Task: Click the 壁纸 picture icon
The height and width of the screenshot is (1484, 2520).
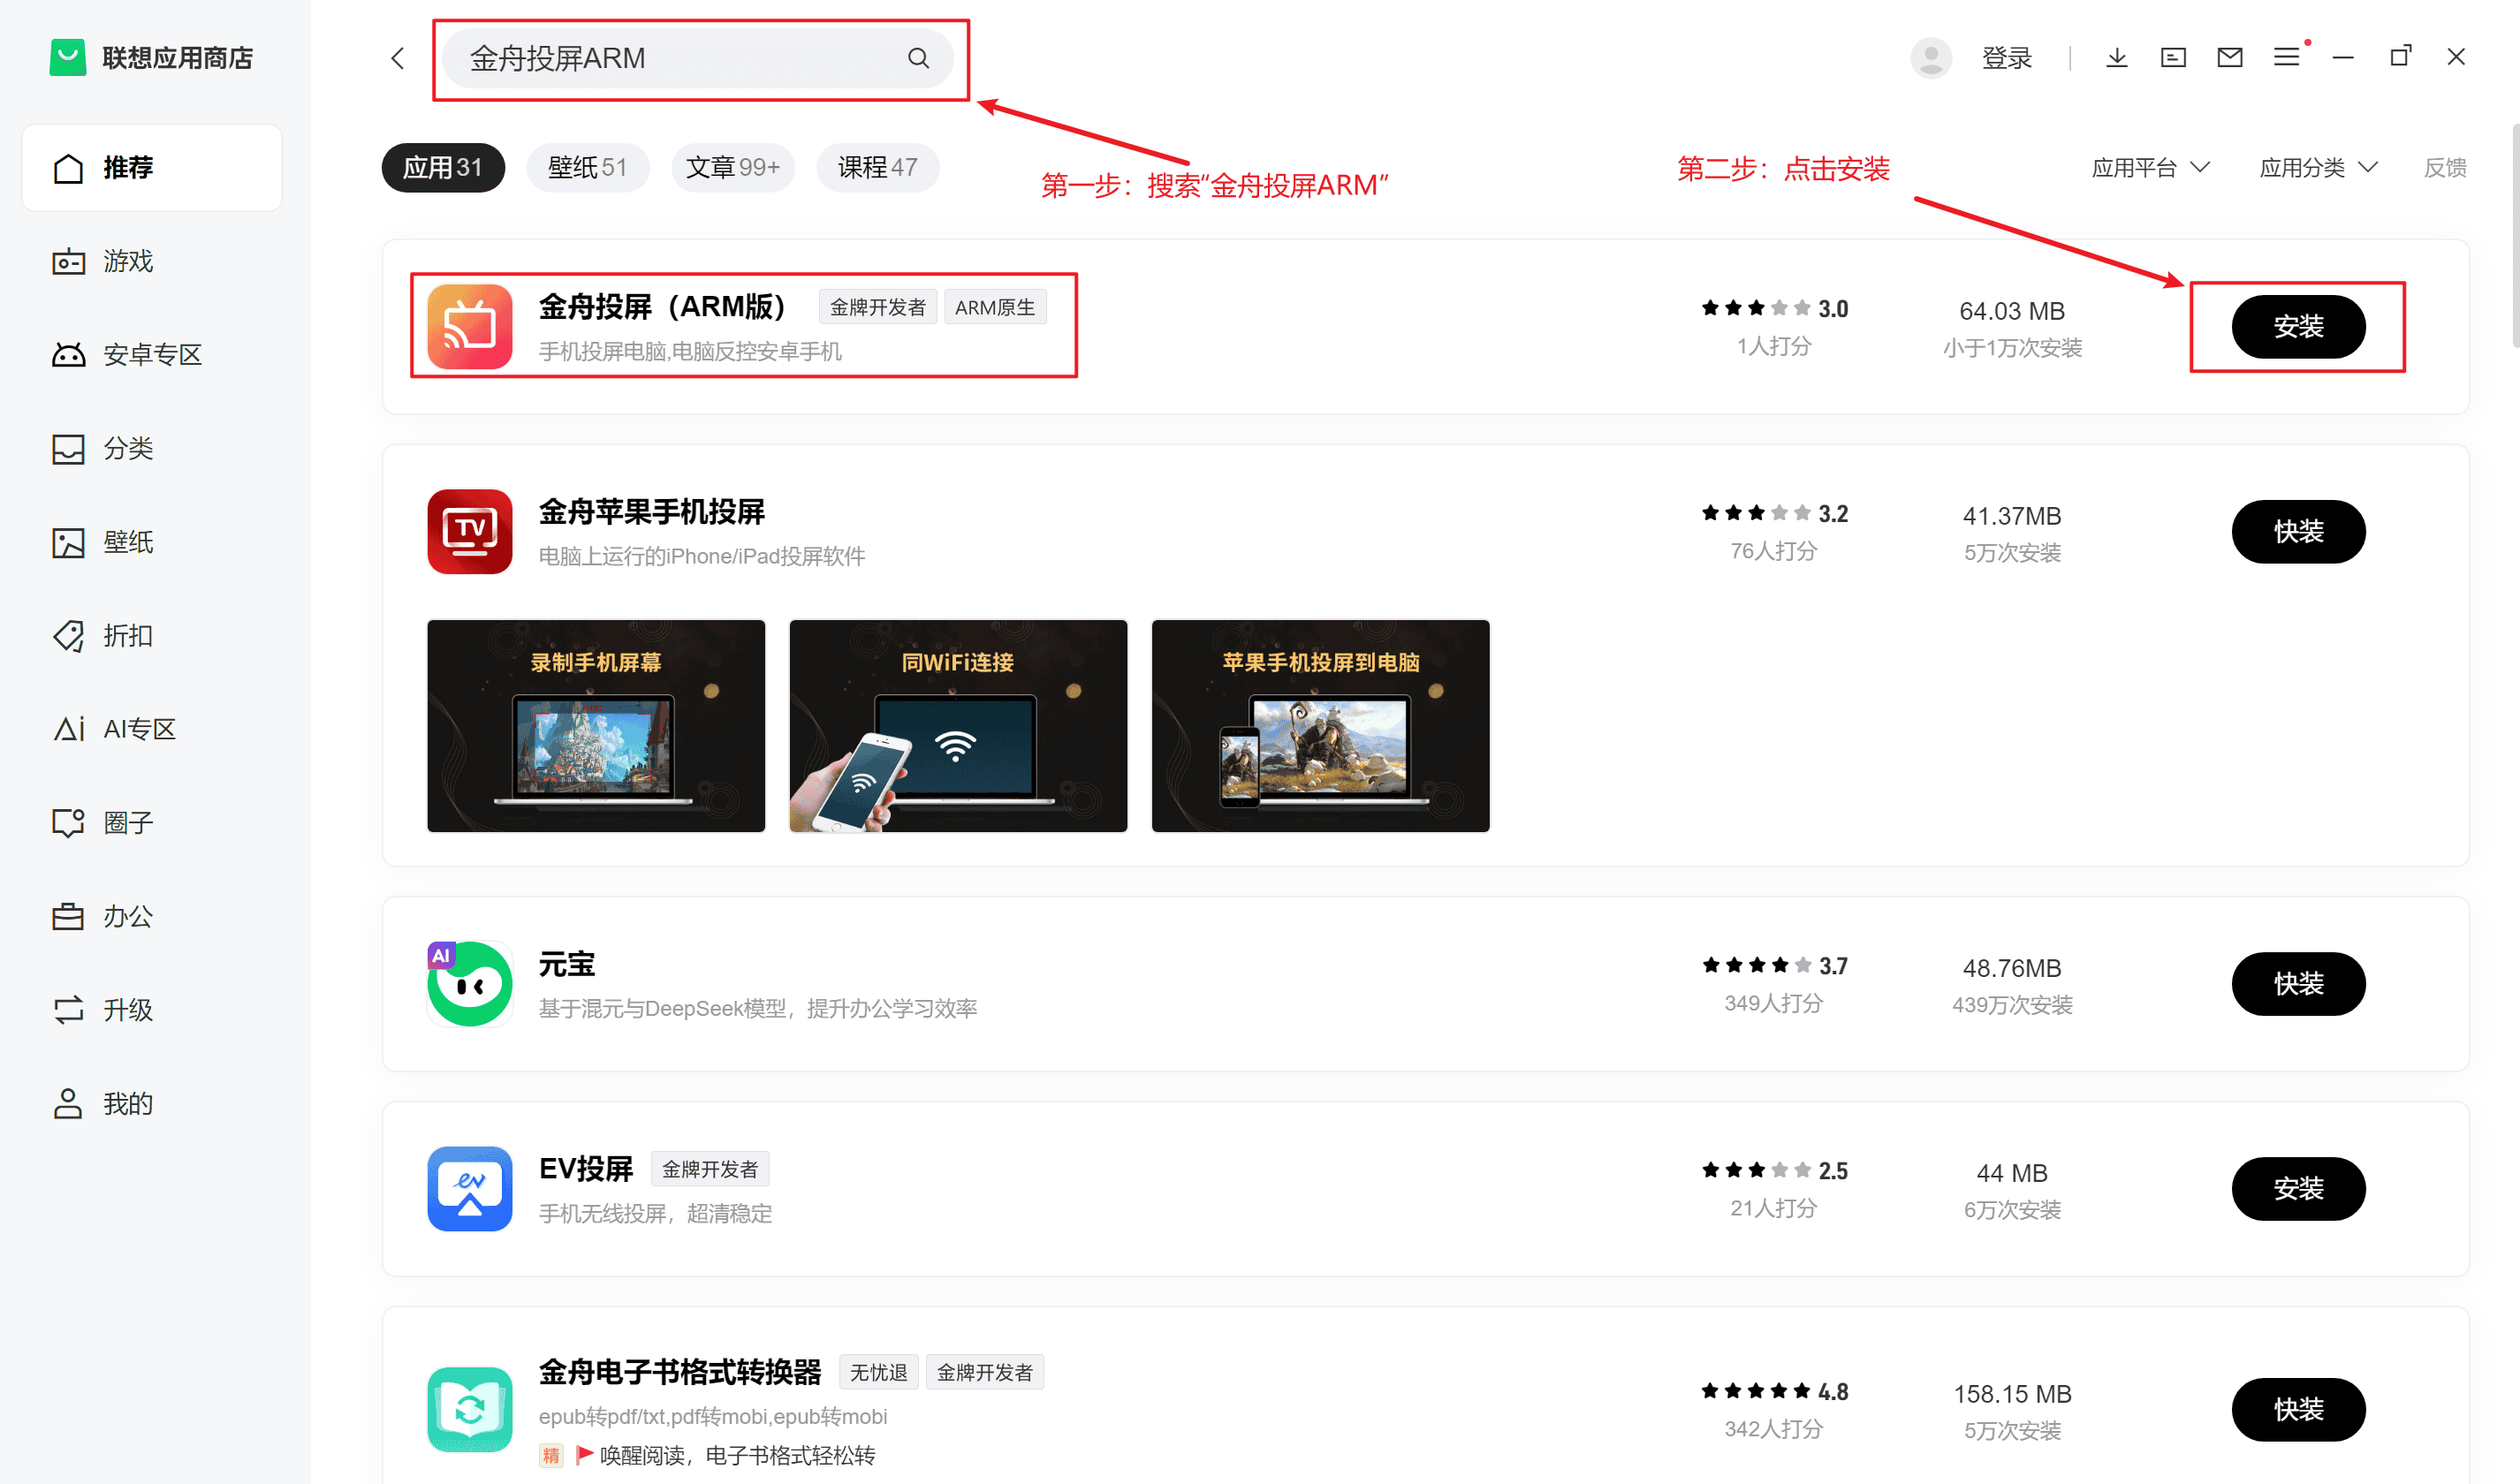Action: coord(68,542)
